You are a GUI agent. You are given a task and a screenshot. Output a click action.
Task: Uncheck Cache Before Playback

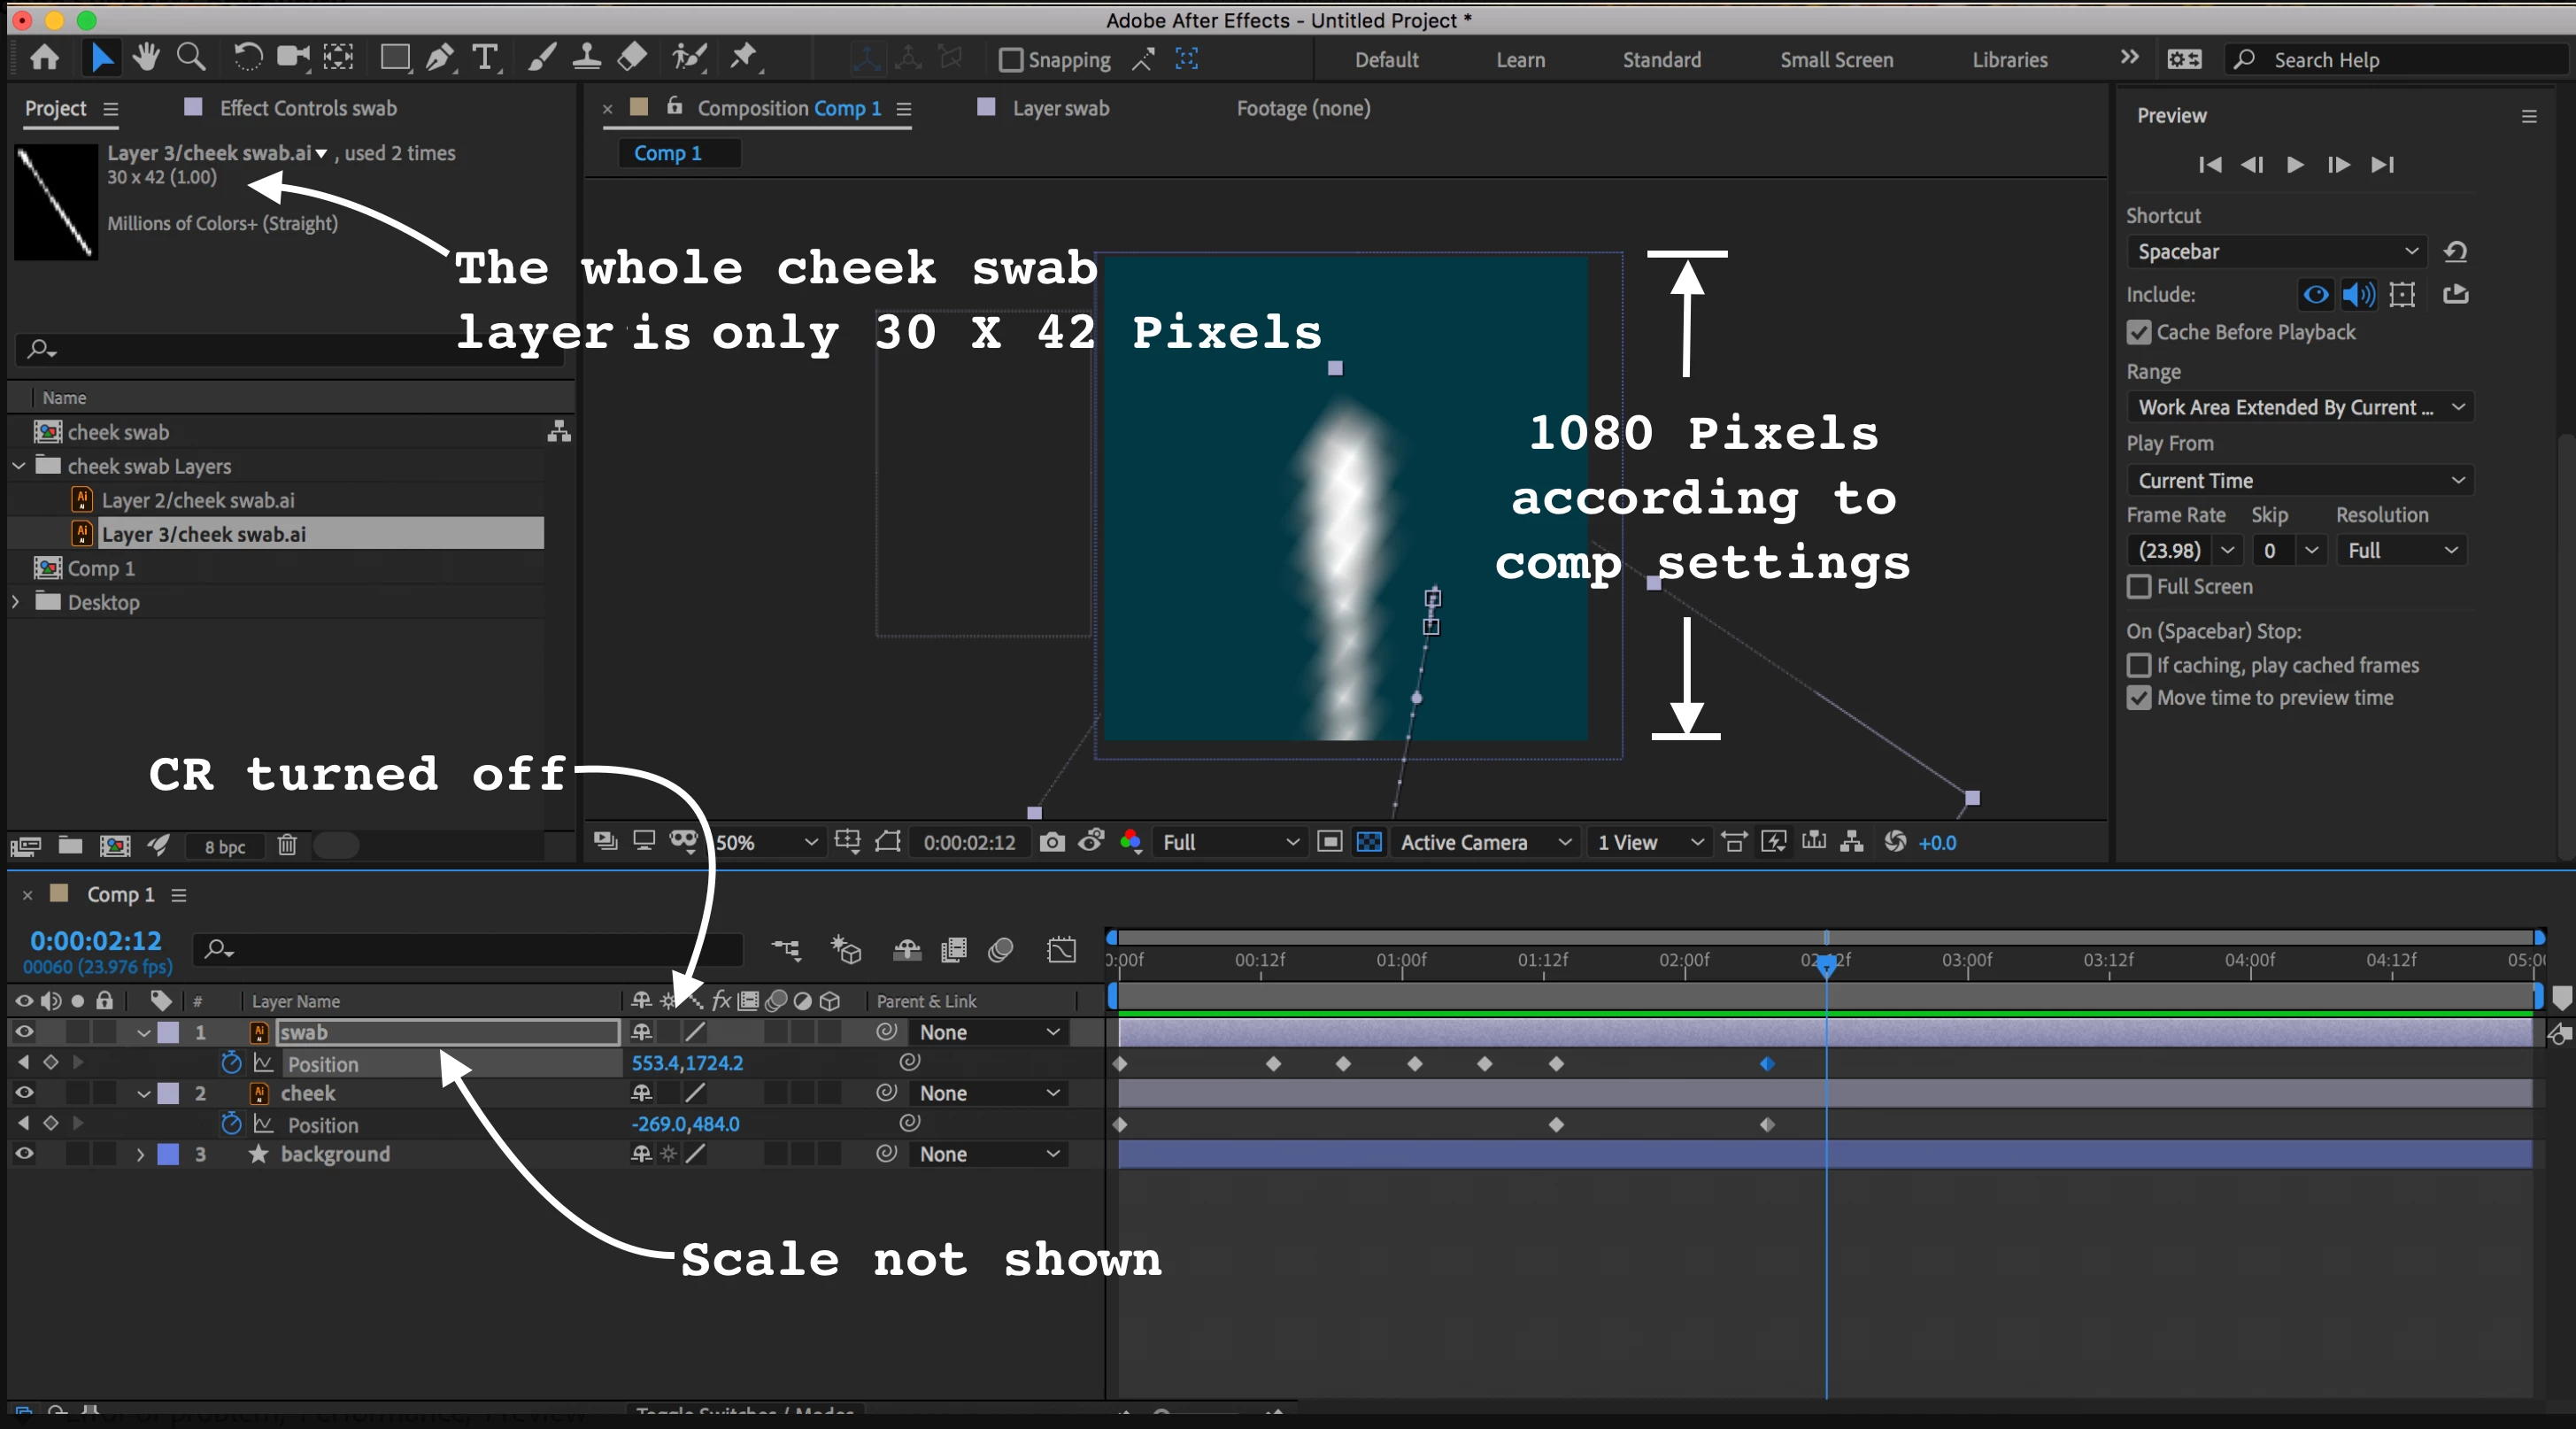2139,332
